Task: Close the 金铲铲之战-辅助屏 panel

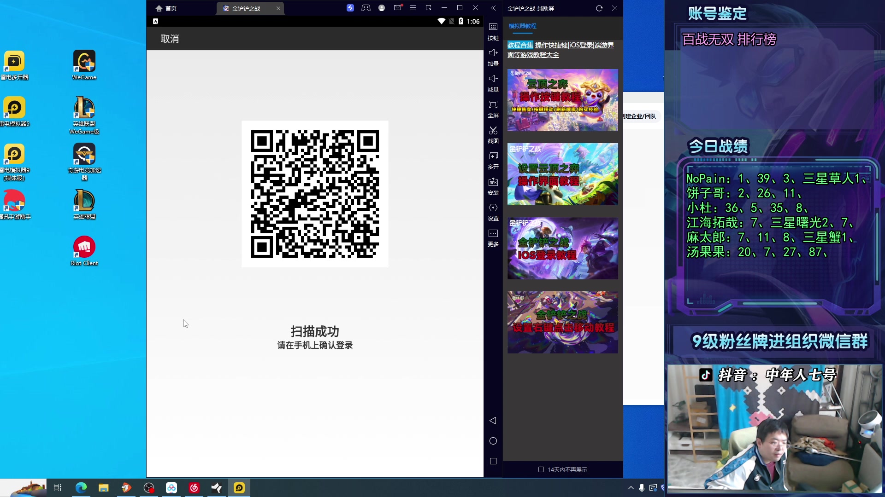Action: (x=614, y=8)
